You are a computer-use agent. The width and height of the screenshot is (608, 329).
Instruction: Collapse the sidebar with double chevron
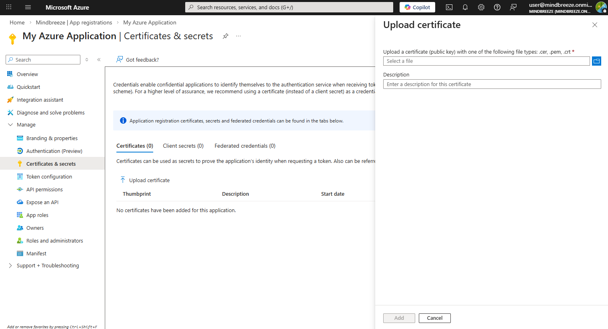pyautogui.click(x=99, y=60)
